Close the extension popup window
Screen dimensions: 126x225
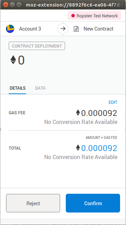[x=6, y=5]
